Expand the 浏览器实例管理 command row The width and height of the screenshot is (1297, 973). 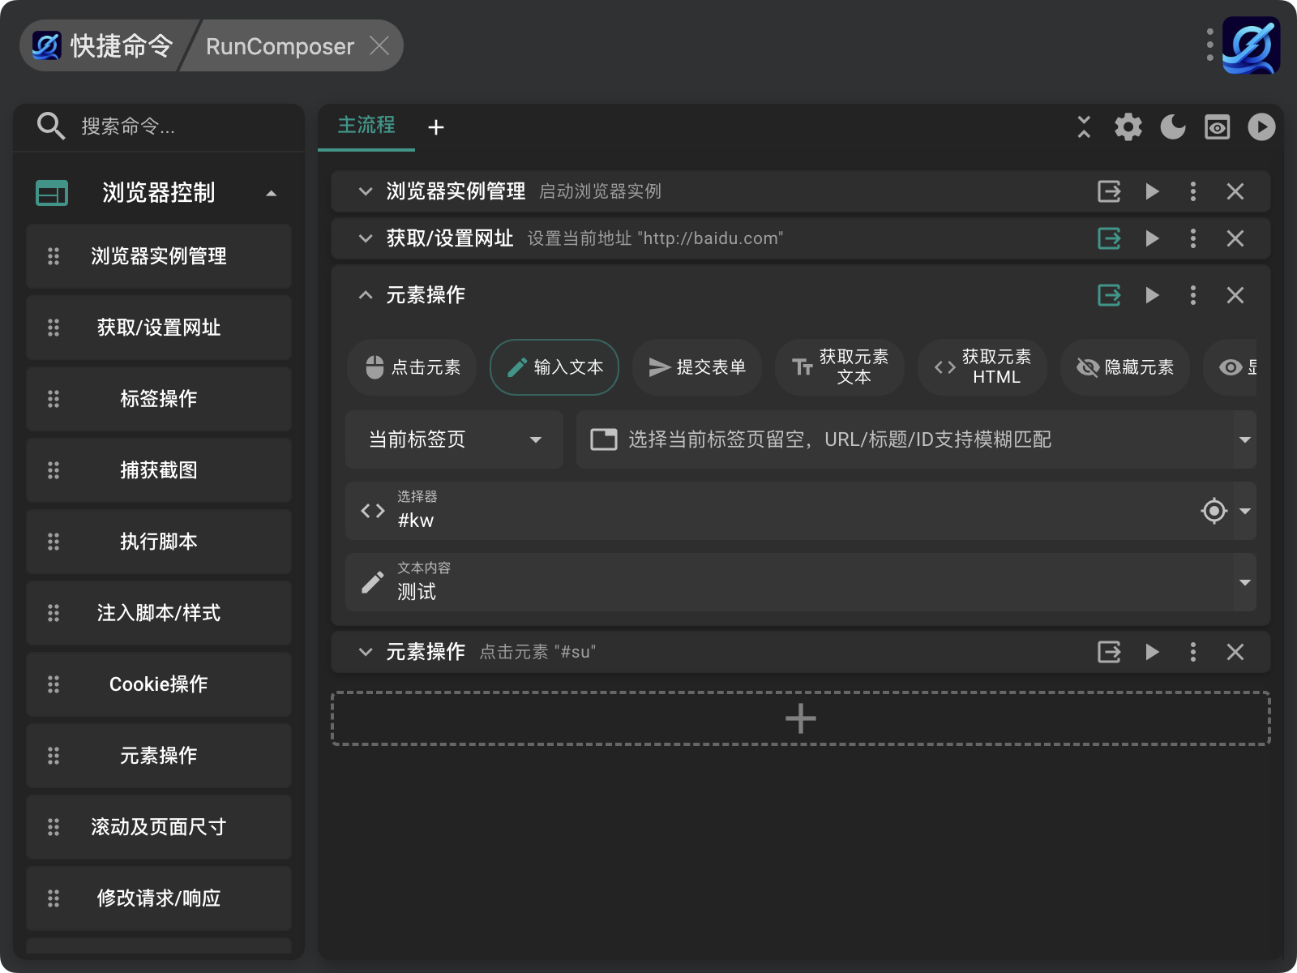point(366,191)
